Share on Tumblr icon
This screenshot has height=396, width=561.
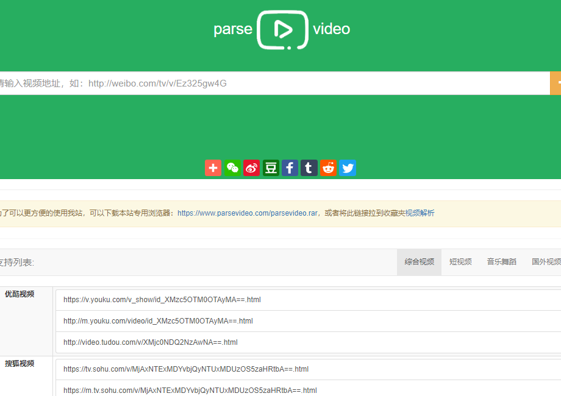tap(309, 168)
